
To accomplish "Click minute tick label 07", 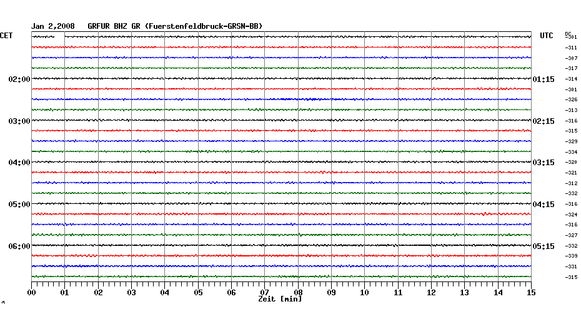I will (x=264, y=293).
